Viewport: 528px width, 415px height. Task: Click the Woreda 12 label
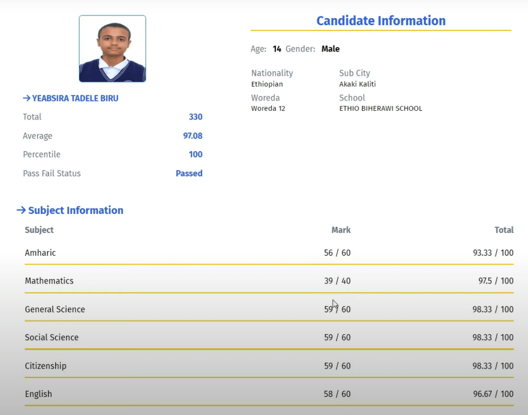click(x=268, y=108)
